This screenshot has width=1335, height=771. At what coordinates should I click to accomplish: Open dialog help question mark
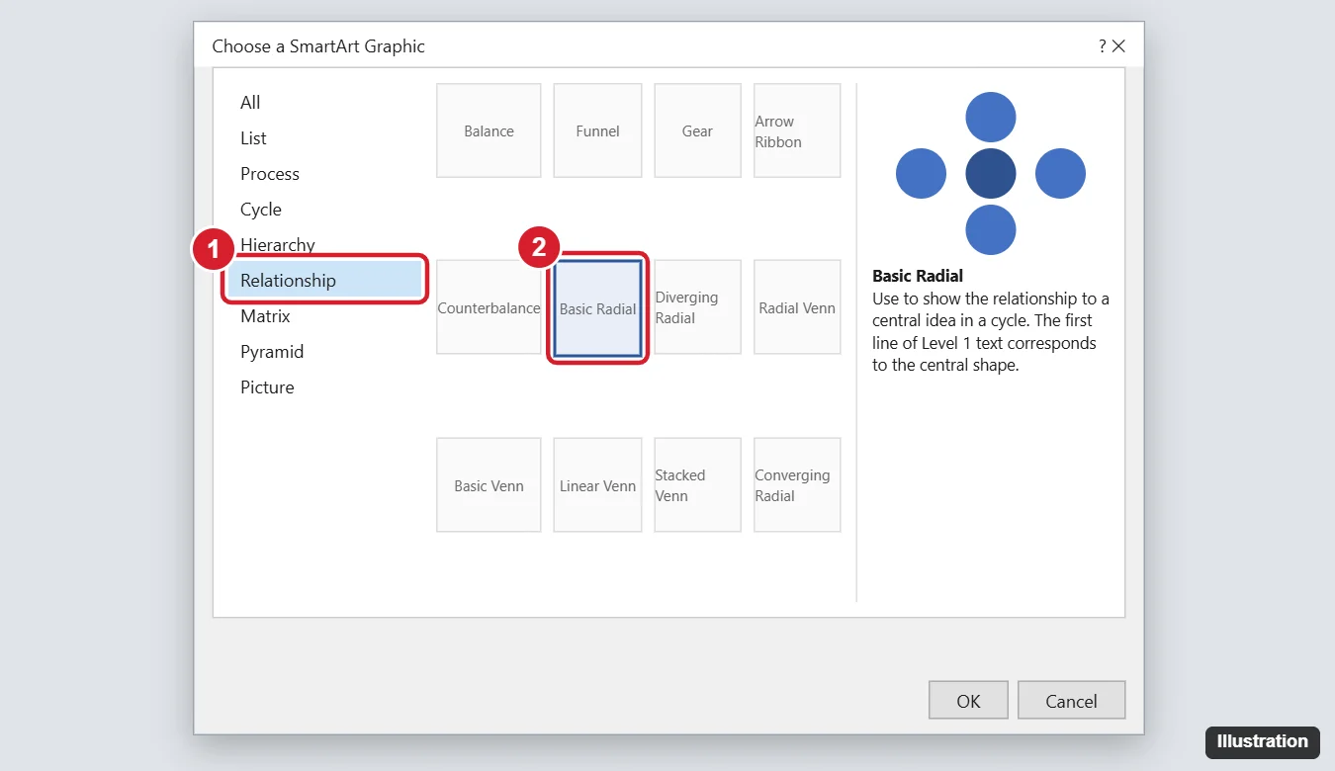click(x=1102, y=46)
